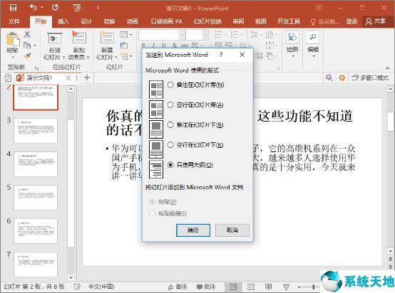Open the clipboard 剪贴板 dialog launcher

(36, 68)
